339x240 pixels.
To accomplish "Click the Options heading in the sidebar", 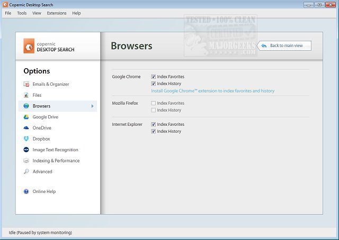I will point(37,71).
